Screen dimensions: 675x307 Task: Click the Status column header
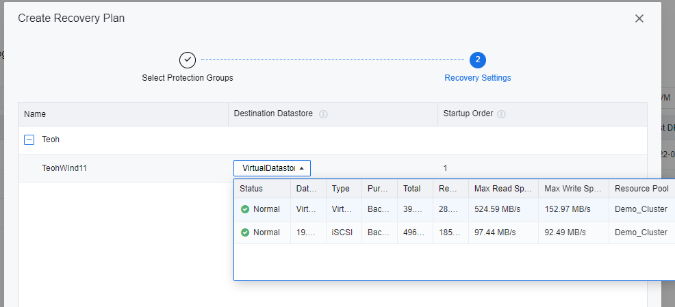pyautogui.click(x=251, y=189)
